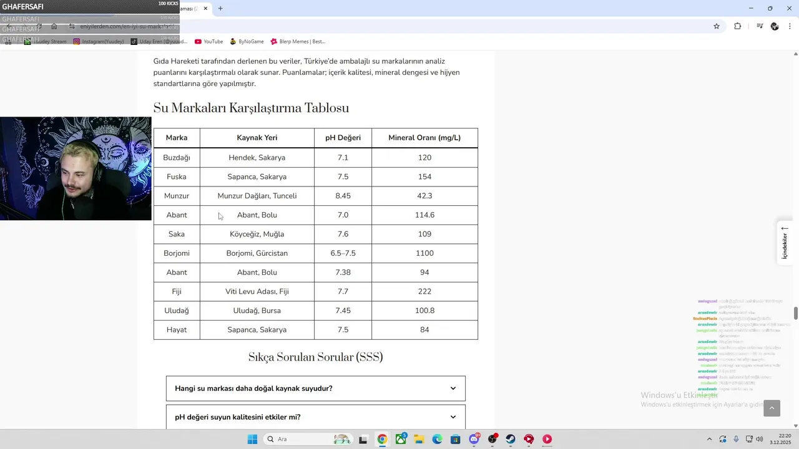The image size is (799, 449).
Task: Click the 'Mineral Oranı (mg/L)' column header
Action: coord(424,138)
